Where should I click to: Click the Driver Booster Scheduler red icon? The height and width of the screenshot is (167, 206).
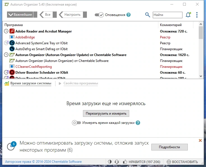(x=12, y=72)
